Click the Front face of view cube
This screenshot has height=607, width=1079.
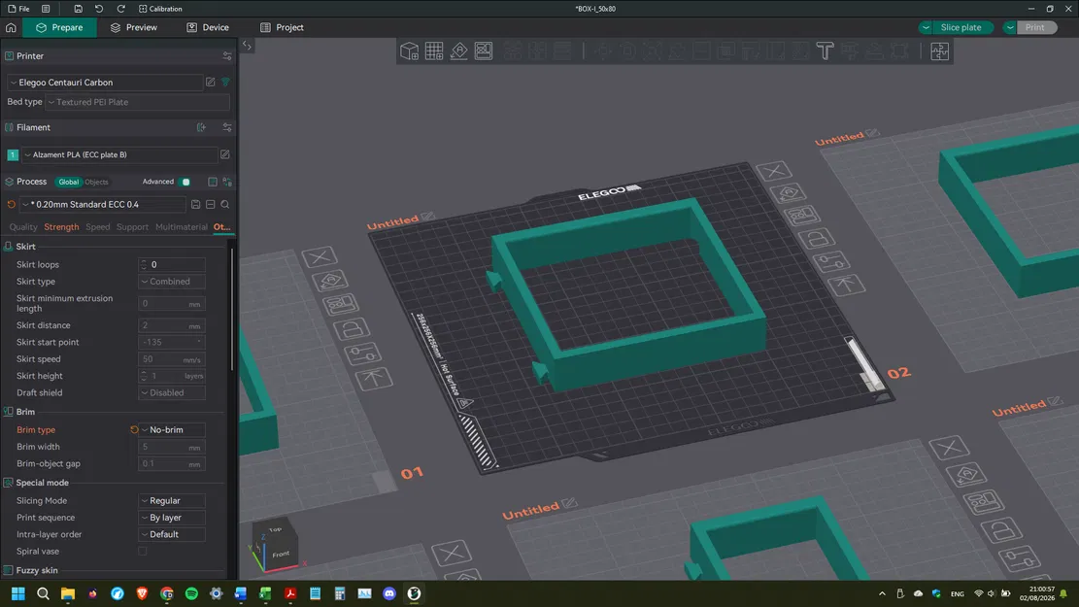280,554
